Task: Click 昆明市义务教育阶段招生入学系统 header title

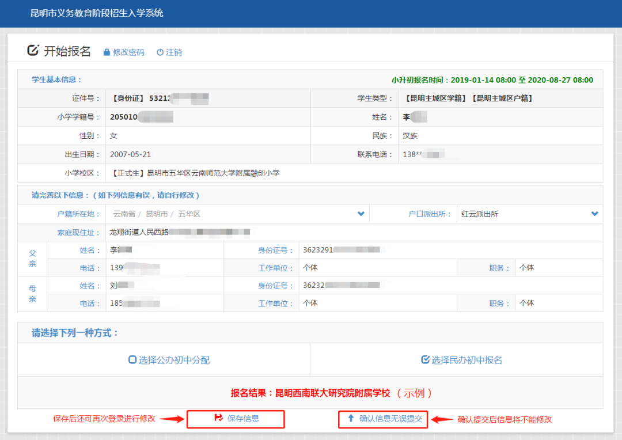Action: point(97,13)
